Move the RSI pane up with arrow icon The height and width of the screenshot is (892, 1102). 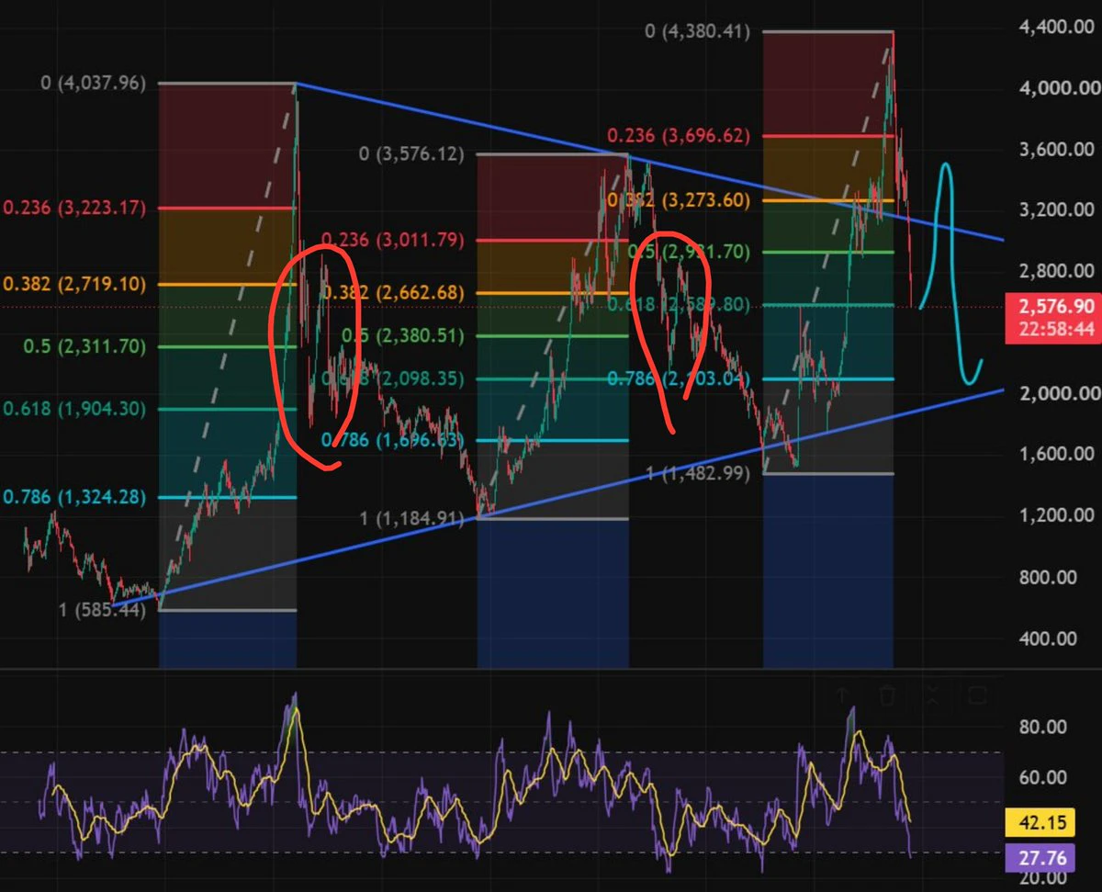(x=844, y=694)
